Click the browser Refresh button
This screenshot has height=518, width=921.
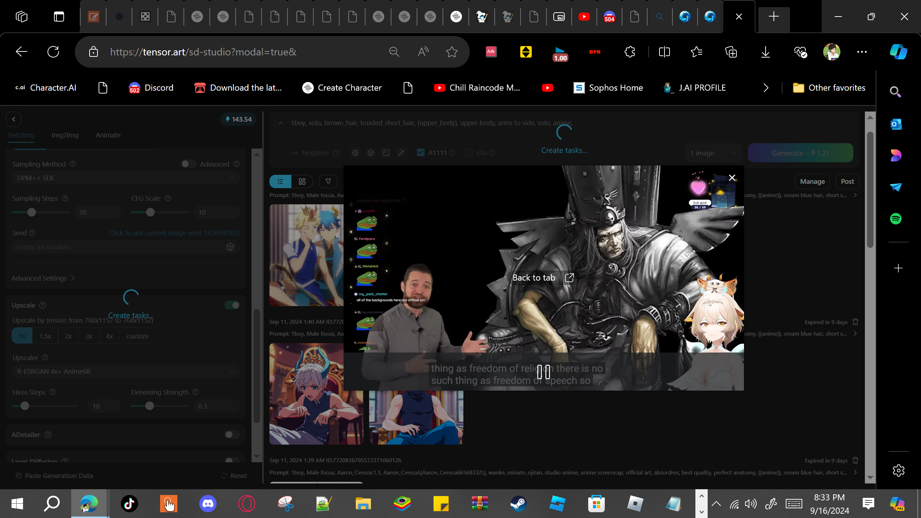pyautogui.click(x=53, y=52)
